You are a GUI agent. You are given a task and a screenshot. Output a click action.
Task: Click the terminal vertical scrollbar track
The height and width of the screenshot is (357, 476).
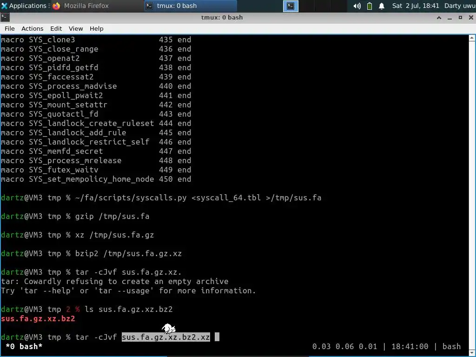(x=472, y=195)
